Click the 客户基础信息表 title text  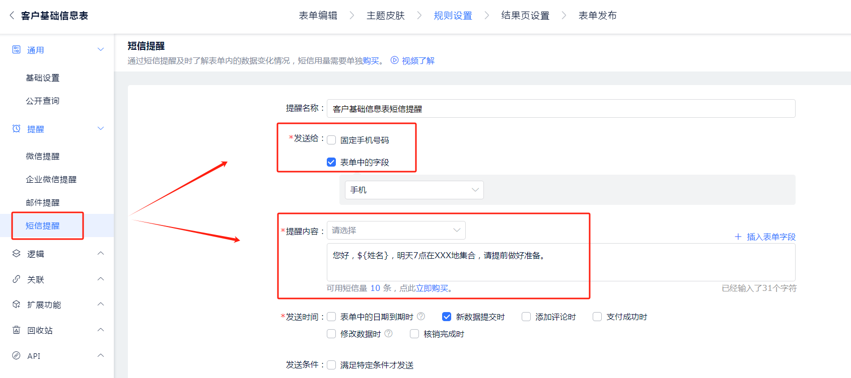pos(54,16)
